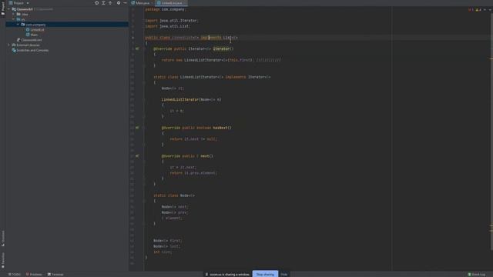Screen dimensions: 493x277
Task: Click the locate-in-project target icon
Action: (96, 3)
